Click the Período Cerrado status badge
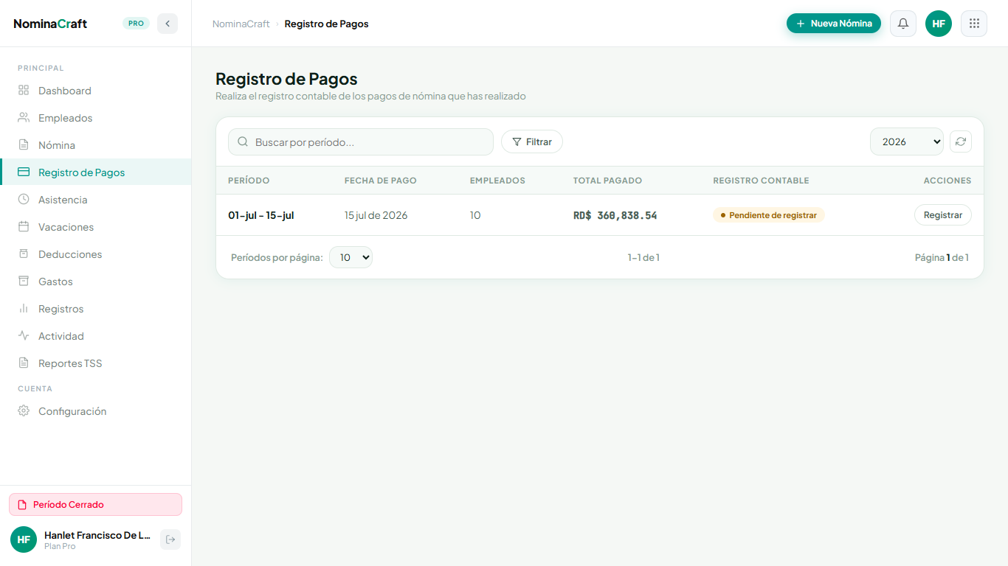 coord(95,505)
